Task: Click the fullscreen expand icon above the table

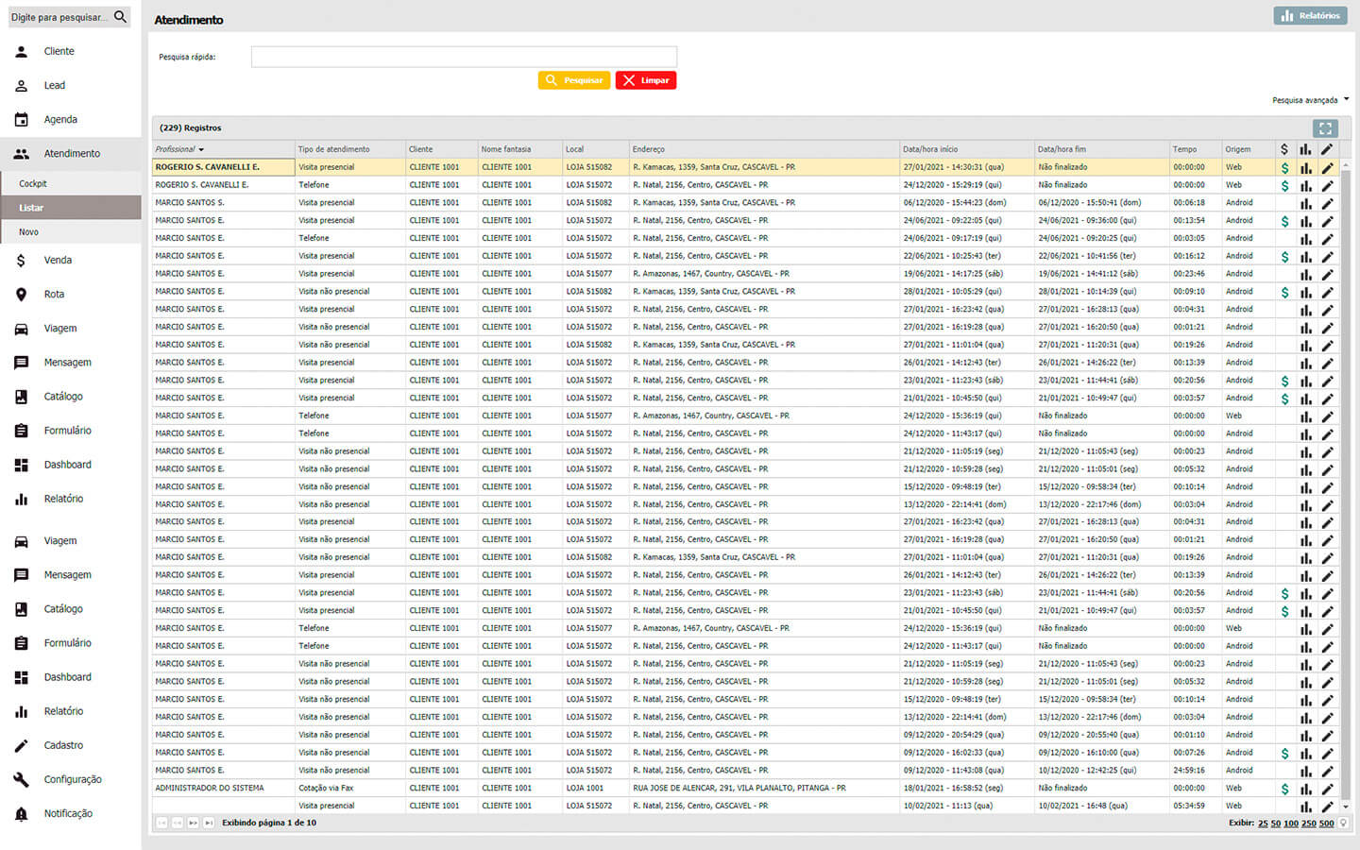Action: [x=1325, y=128]
